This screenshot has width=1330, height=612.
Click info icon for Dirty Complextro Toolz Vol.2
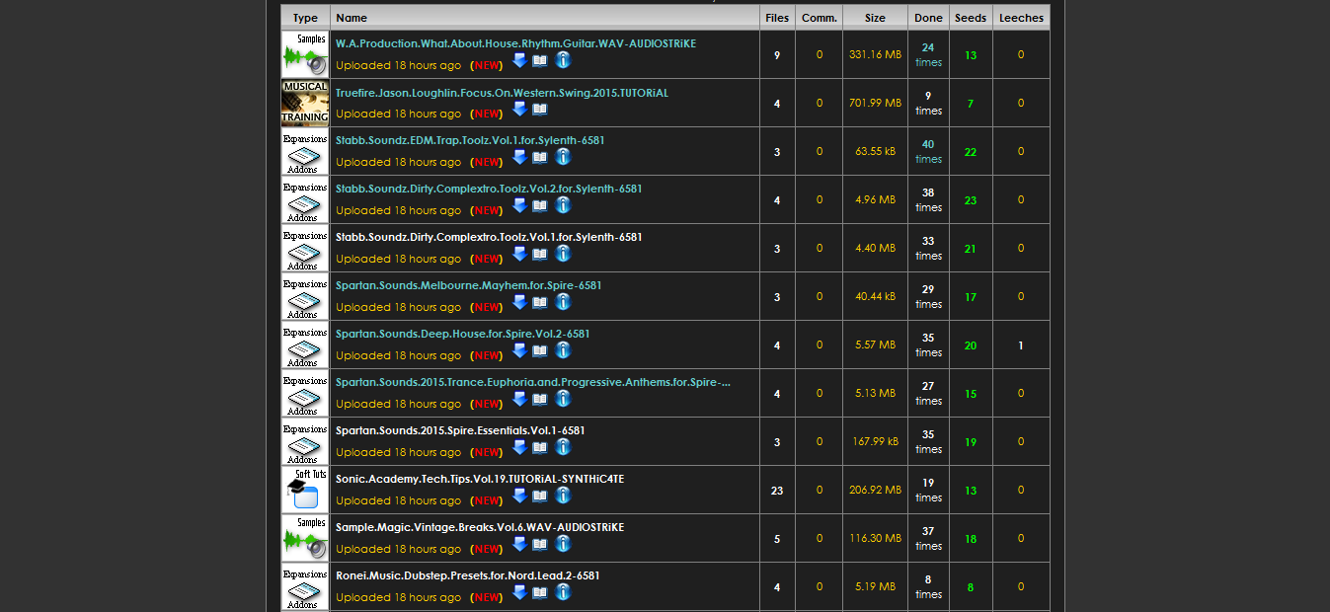click(x=563, y=205)
